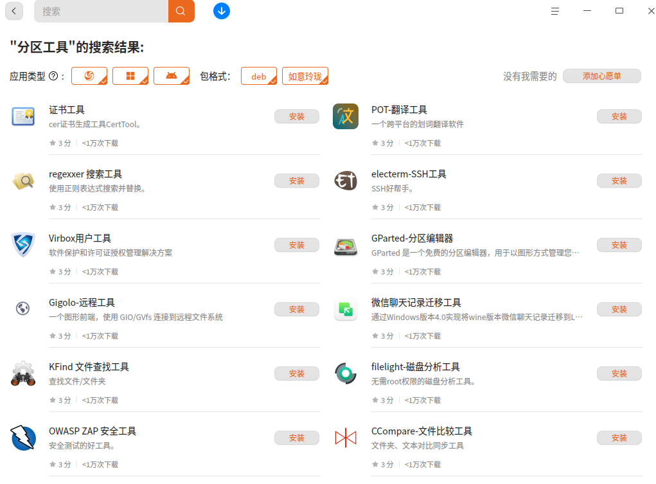656x484 pixels.
Task: Toggle the Windows app type filter
Action: [130, 76]
